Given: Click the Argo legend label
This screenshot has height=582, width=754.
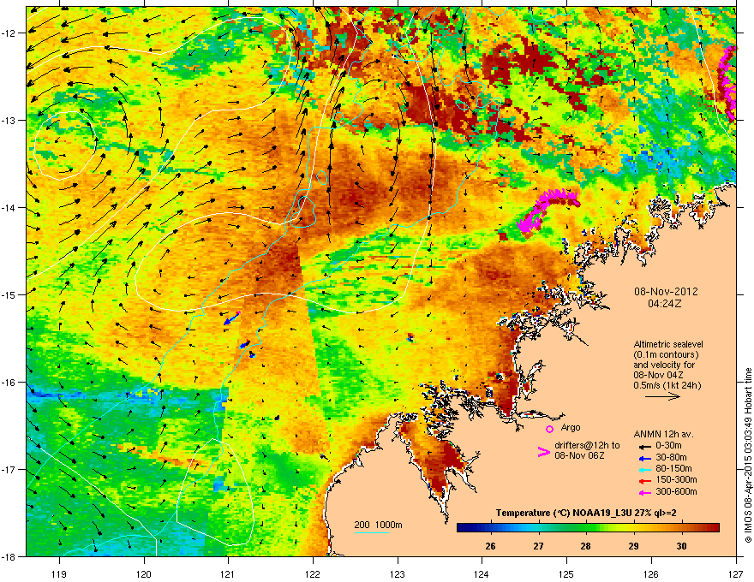Looking at the screenshot, I should (571, 427).
